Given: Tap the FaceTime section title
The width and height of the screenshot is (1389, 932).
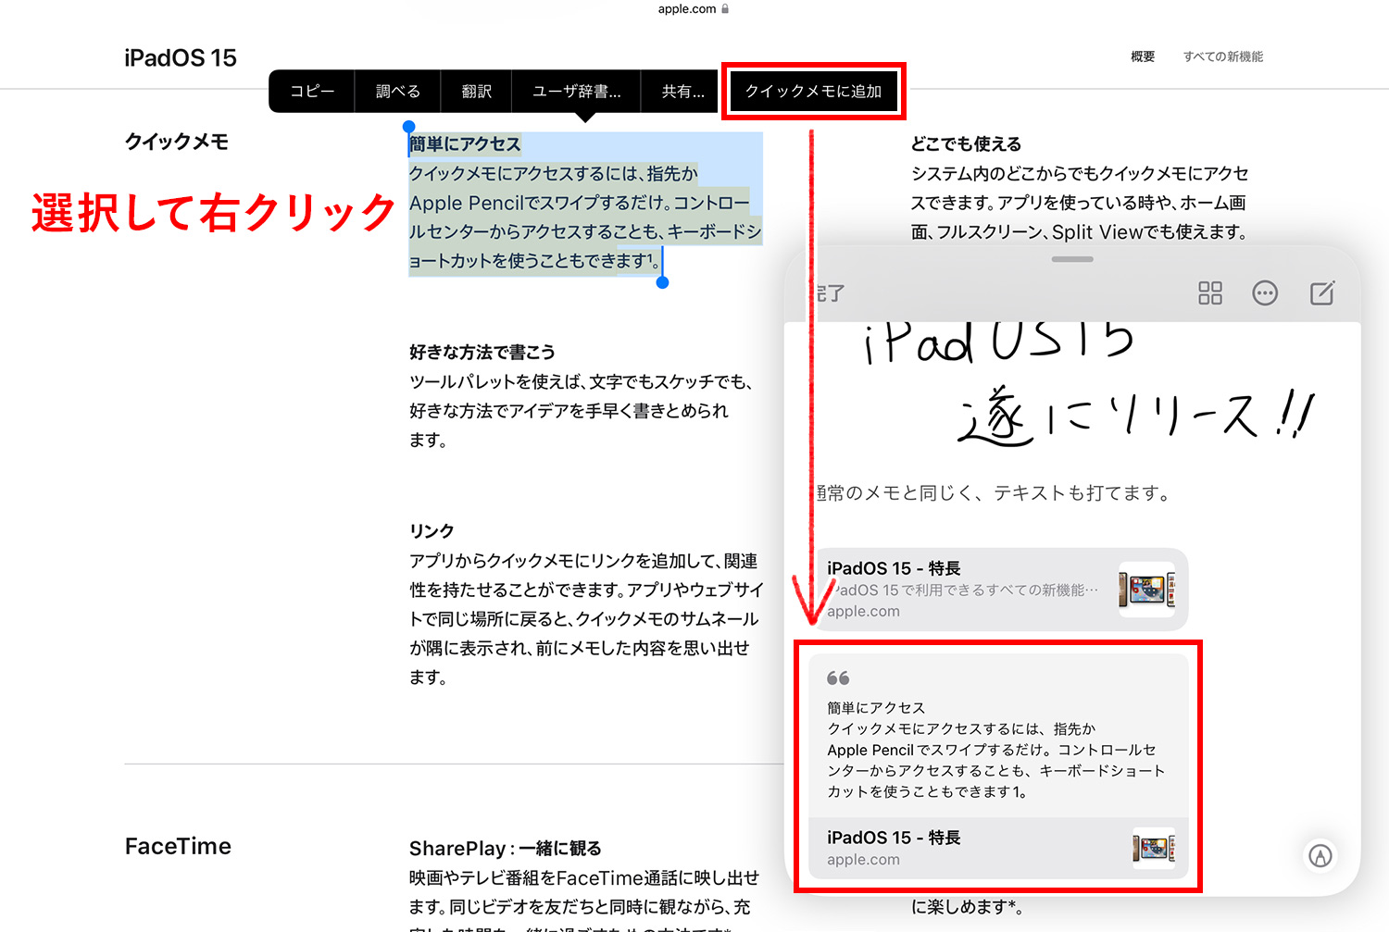Looking at the screenshot, I should pyautogui.click(x=178, y=846).
